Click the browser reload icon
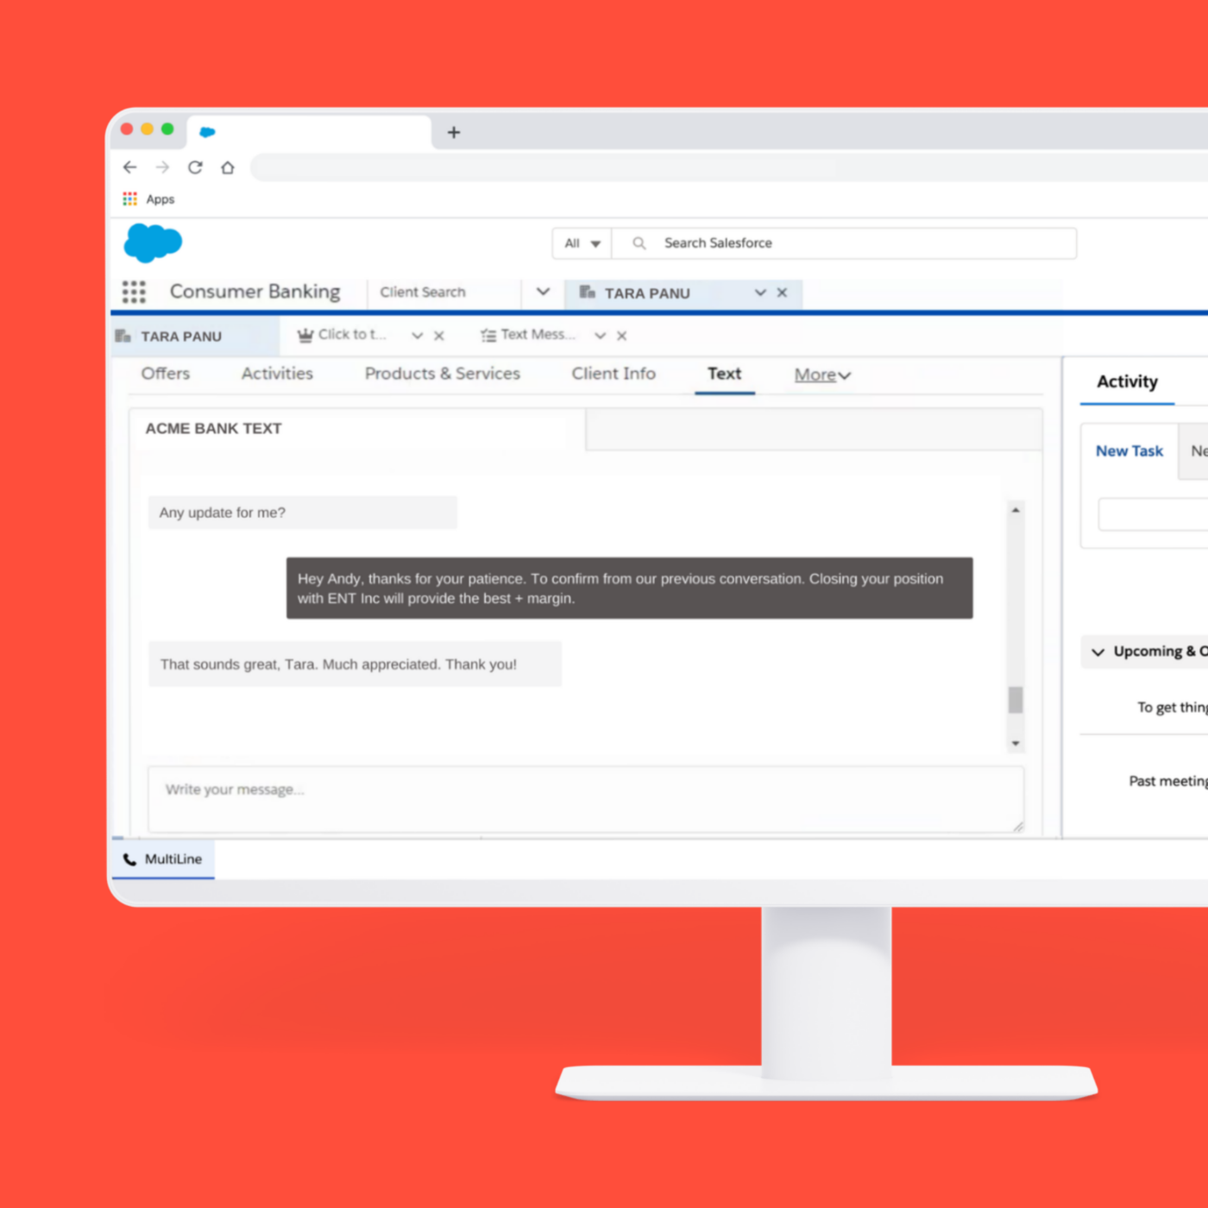The width and height of the screenshot is (1208, 1208). point(195,167)
